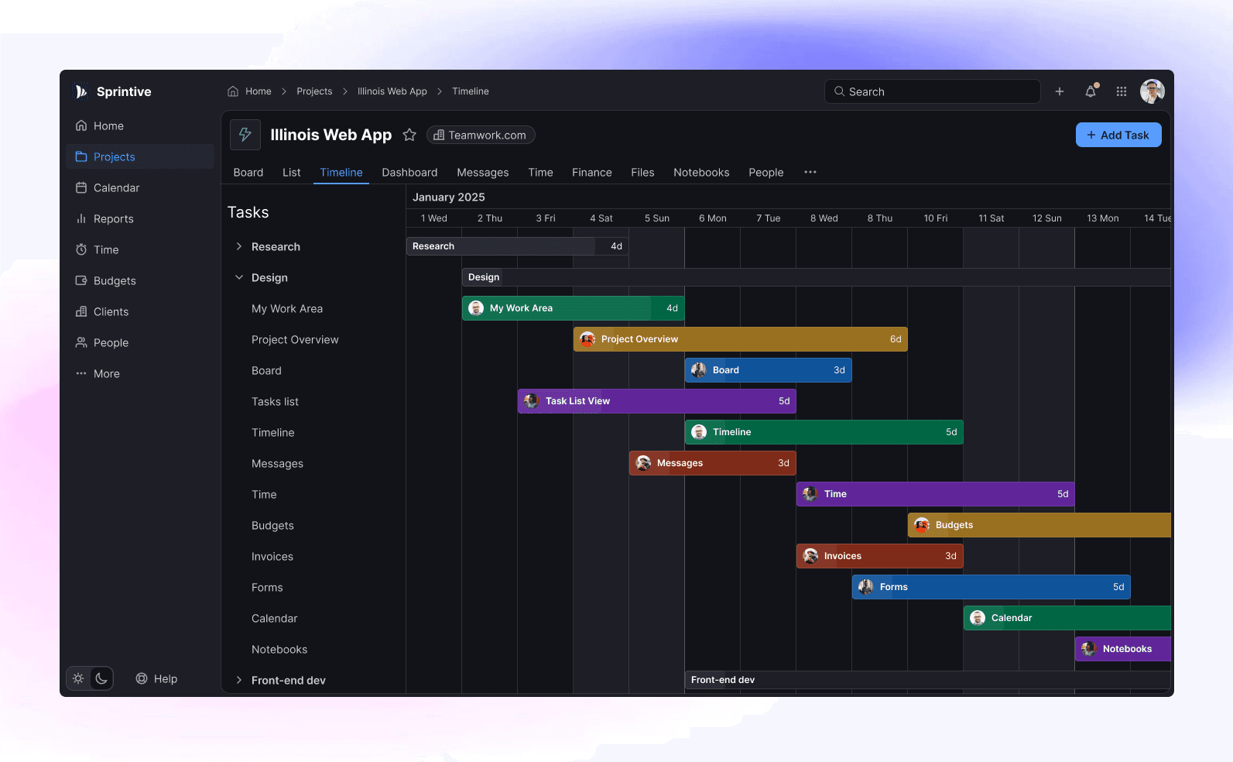
Task: Click avatar on Task List View bar
Action: (532, 401)
